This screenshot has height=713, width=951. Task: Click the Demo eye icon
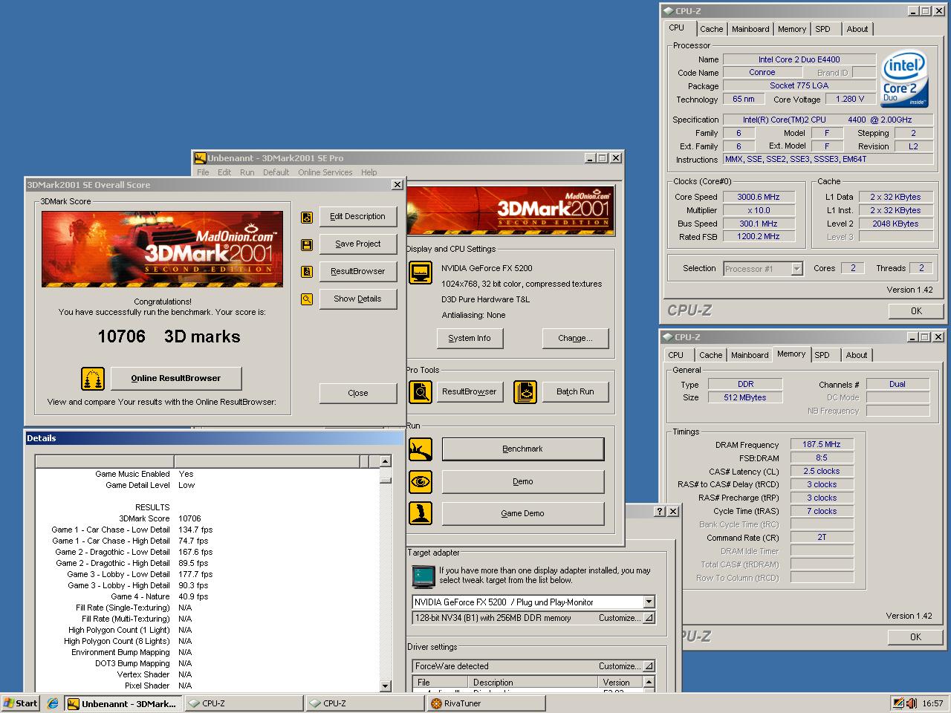click(421, 481)
